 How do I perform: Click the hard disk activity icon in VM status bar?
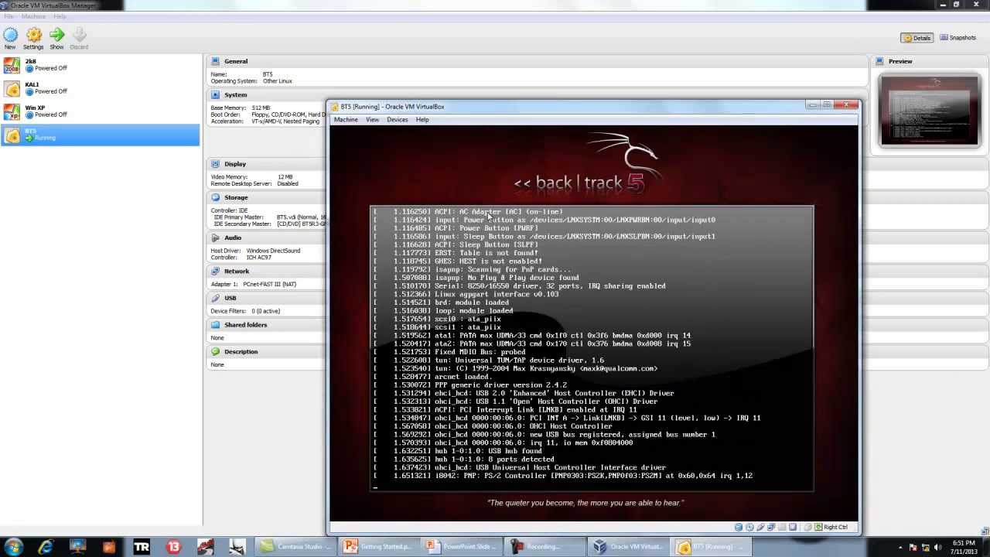pyautogui.click(x=739, y=527)
